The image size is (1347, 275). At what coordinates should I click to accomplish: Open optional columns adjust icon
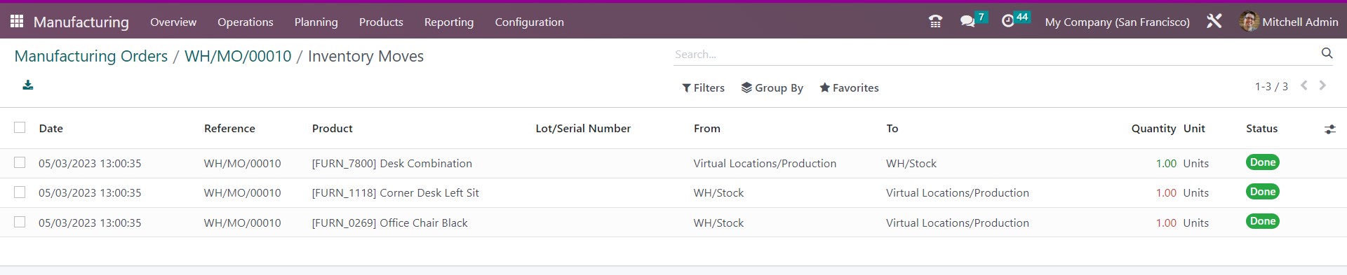pos(1329,129)
